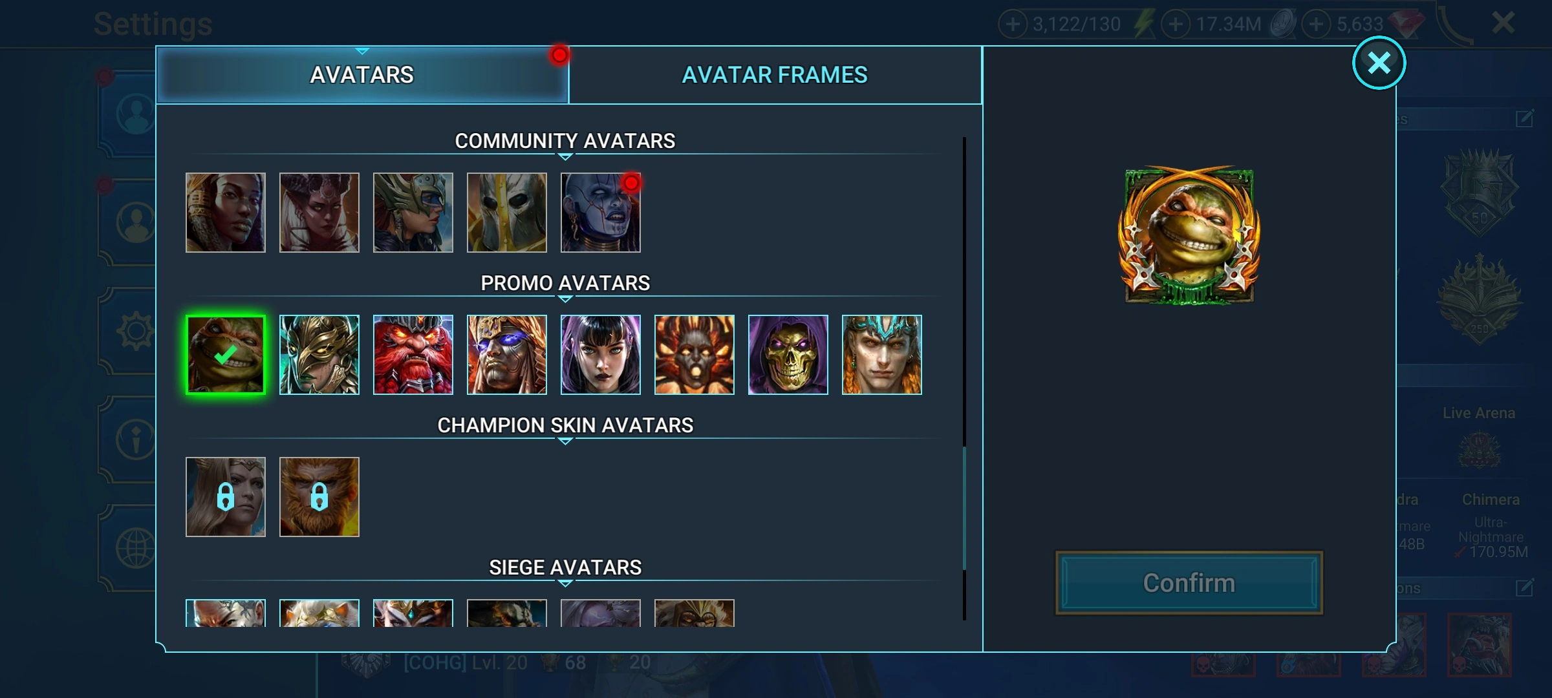Pick the horned demoness community avatar
Screen dimensions: 1552x698
(x=319, y=213)
